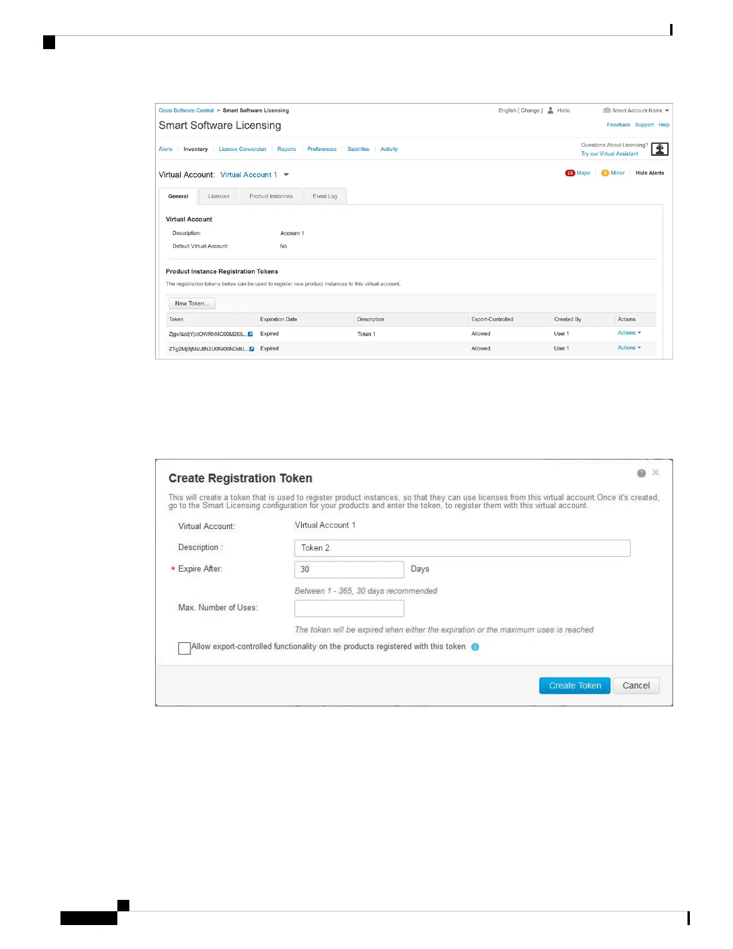This screenshot has height=949, width=733.
Task: Click the New Token button
Action: [192, 304]
